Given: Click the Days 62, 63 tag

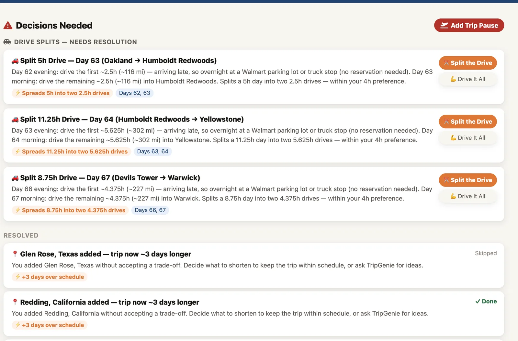Looking at the screenshot, I should pos(135,93).
